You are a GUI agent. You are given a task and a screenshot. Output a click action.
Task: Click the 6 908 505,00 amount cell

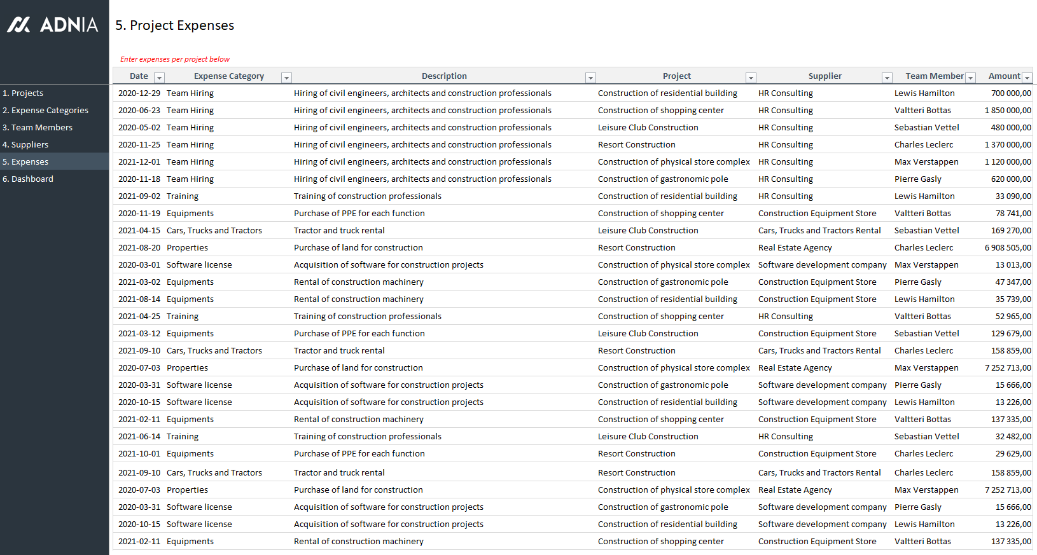[1008, 248]
